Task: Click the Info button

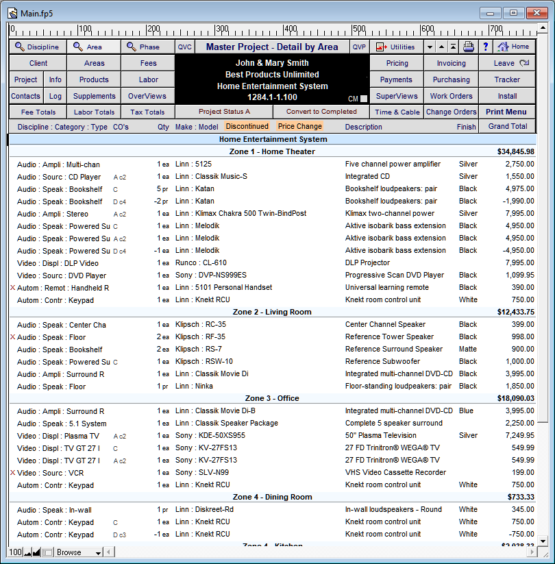Action: 56,79
